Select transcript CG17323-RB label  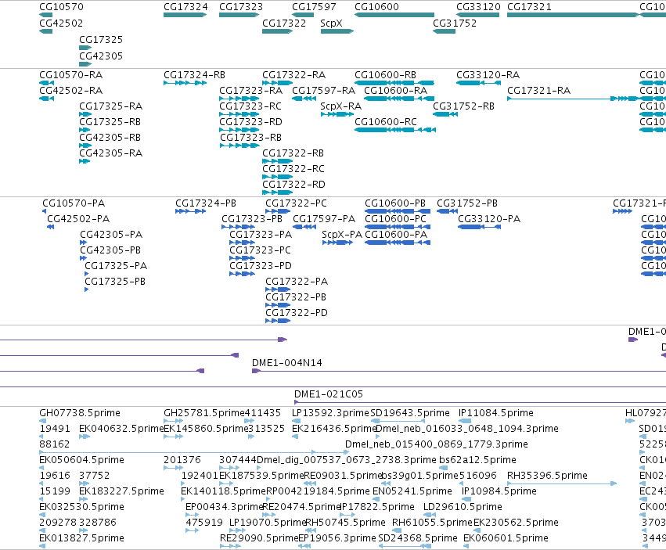tap(250, 138)
